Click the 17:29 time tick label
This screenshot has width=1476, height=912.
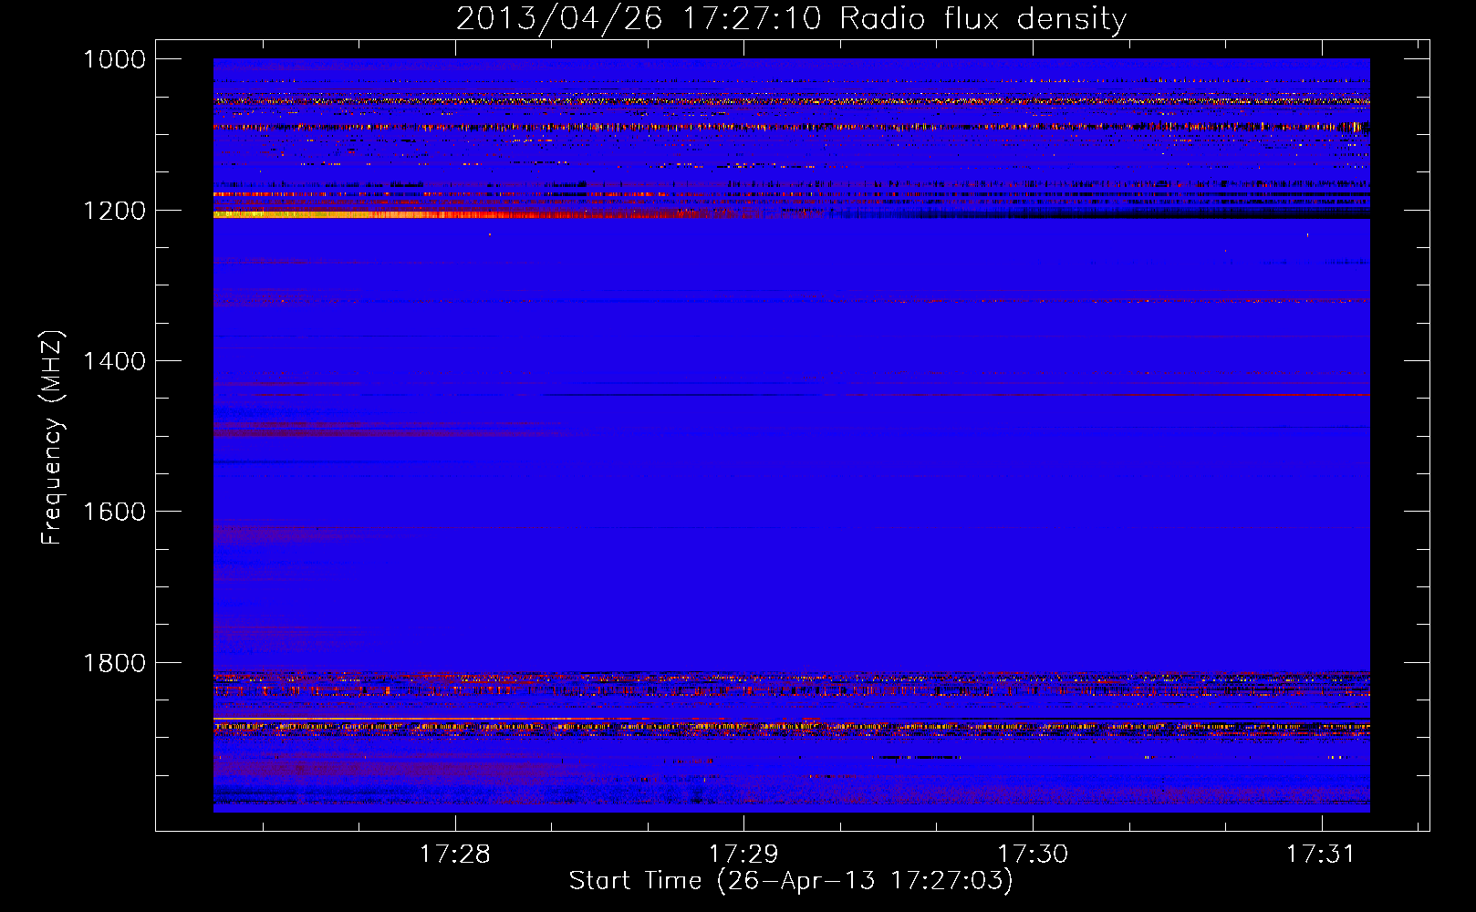pyautogui.click(x=743, y=854)
